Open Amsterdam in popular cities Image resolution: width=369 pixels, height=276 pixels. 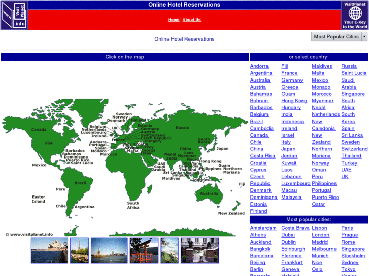click(x=263, y=228)
